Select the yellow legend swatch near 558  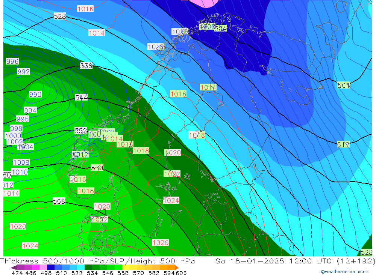click(126, 267)
